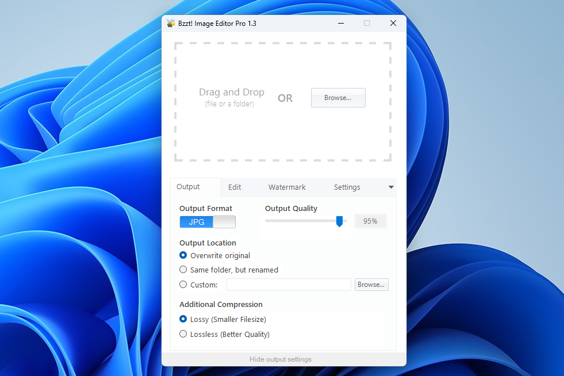Choose Same folder, but renamed output option
This screenshot has width=564, height=376.
183,270
